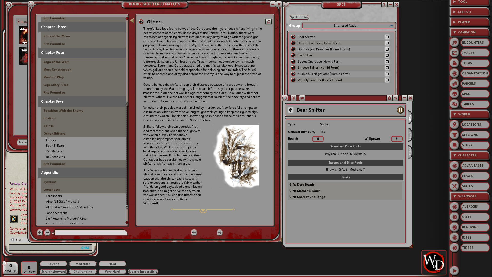
Task: Select Chapter Five in the book contents
Action: click(x=52, y=101)
